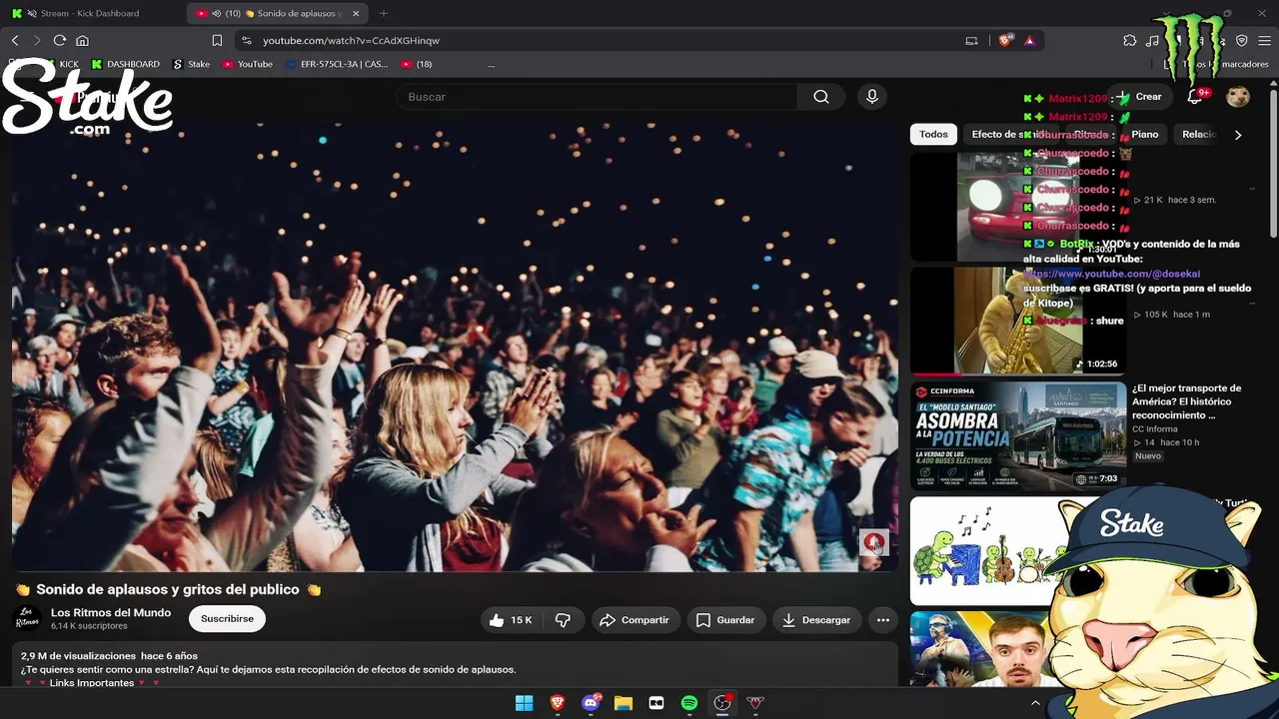This screenshot has height=719, width=1279.
Task: Open the red car video thumbnail
Action: pos(1017,206)
